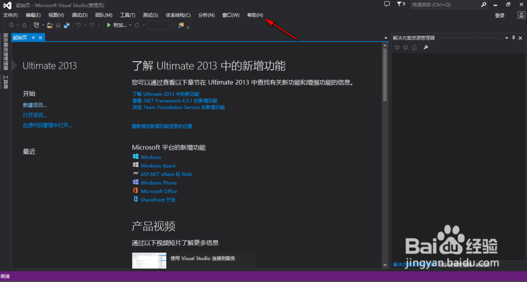Click the Open File folder icon

point(49,25)
